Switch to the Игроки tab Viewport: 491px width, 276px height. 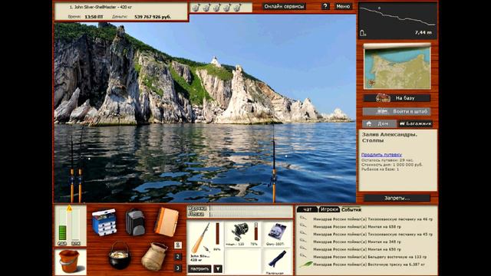[329, 209]
